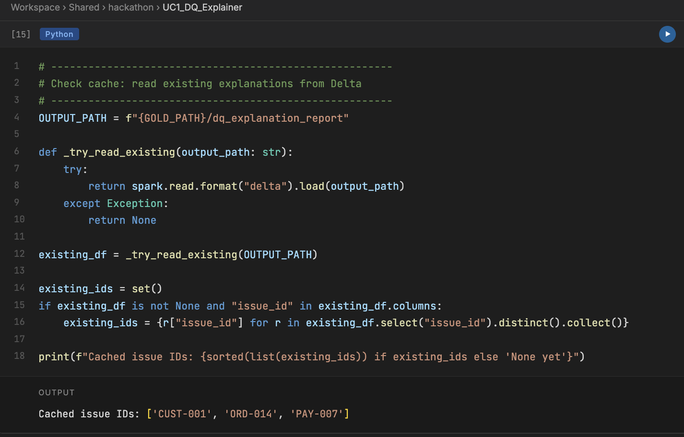Run the cell using the blue play icon
The image size is (684, 437).
pos(667,34)
